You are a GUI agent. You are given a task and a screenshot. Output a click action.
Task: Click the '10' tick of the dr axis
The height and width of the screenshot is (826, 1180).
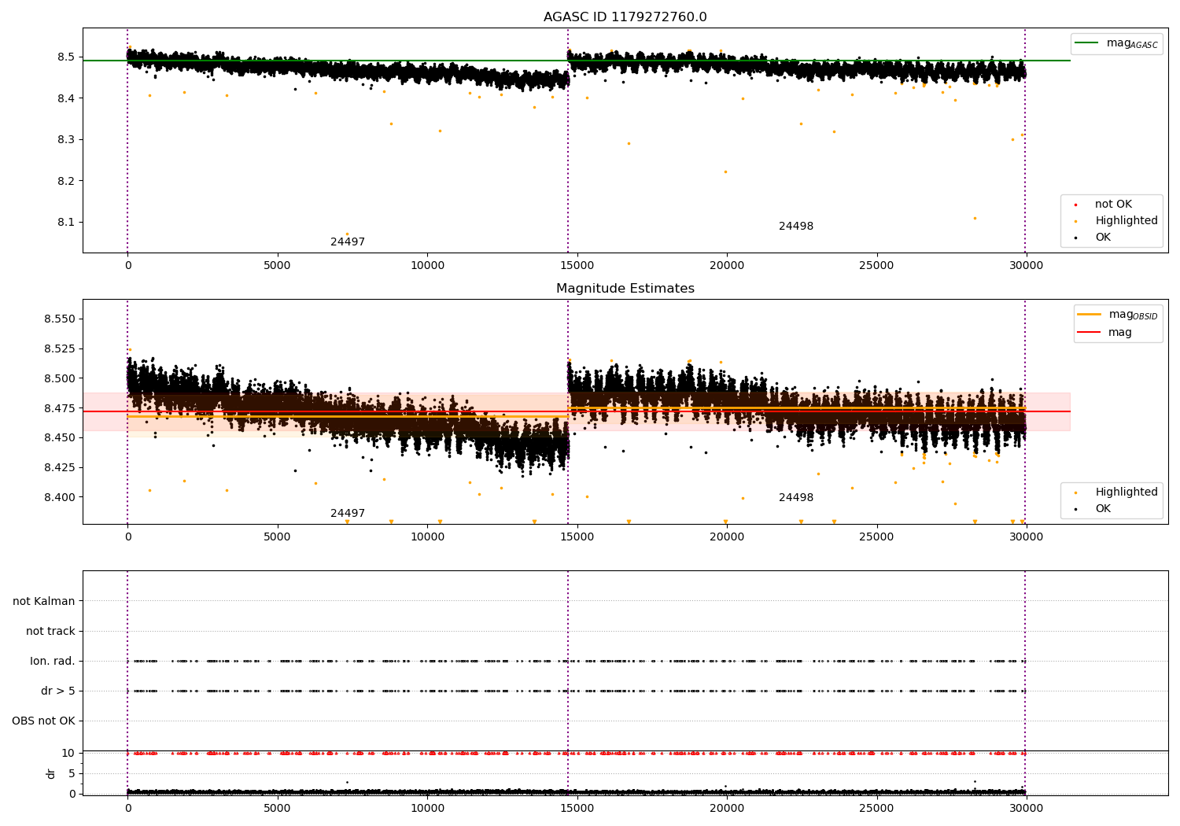[68, 753]
